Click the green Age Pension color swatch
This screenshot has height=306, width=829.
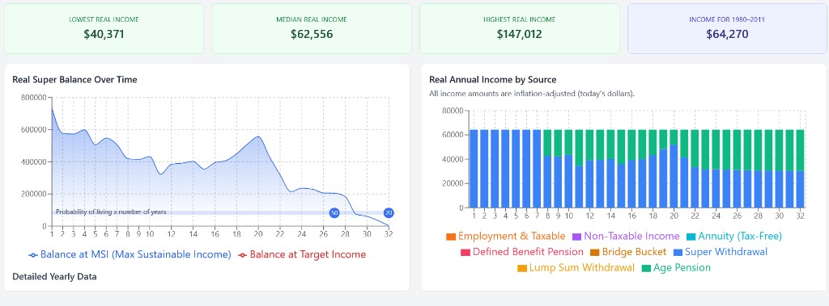646,269
